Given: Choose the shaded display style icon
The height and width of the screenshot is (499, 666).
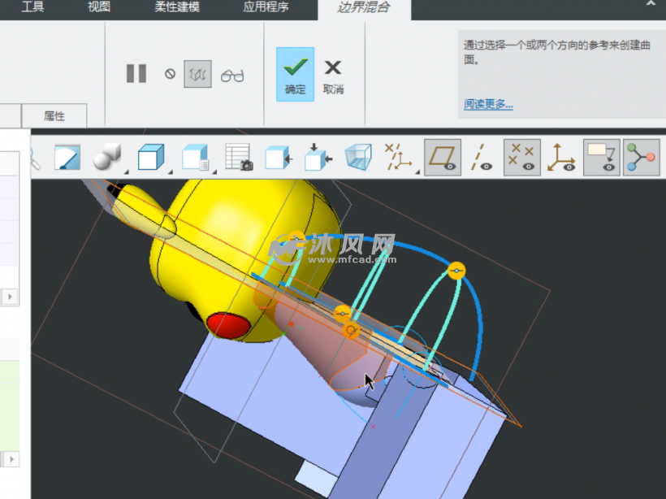Looking at the screenshot, I should pos(106,157).
